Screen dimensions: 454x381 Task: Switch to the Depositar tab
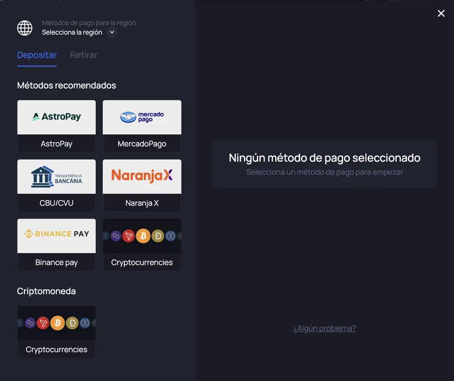coord(37,55)
